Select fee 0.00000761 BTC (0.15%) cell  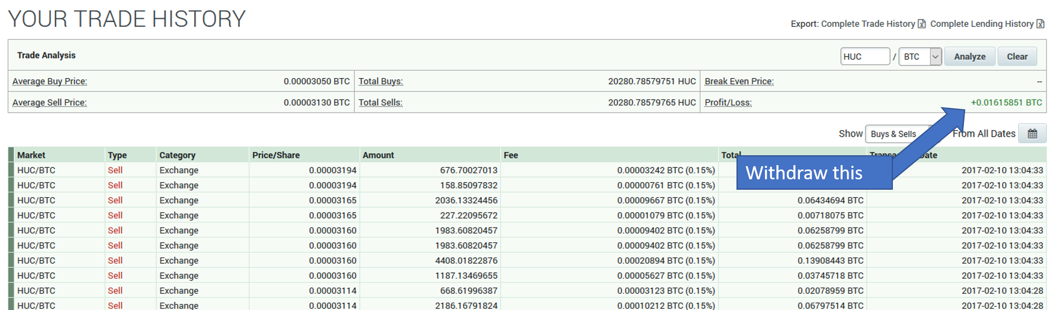coord(666,185)
